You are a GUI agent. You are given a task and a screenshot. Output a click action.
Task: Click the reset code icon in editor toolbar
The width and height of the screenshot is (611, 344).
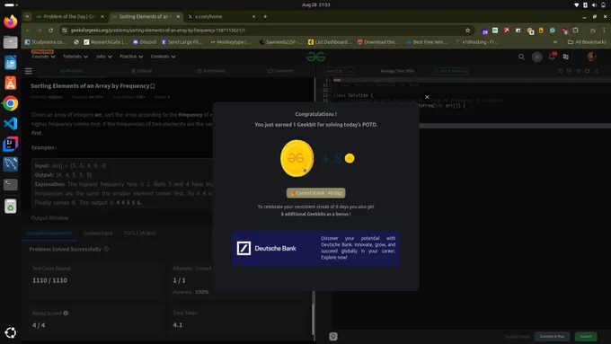588,71
